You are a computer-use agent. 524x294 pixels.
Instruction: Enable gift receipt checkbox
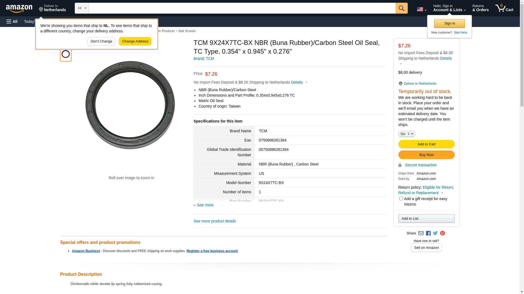point(401,199)
